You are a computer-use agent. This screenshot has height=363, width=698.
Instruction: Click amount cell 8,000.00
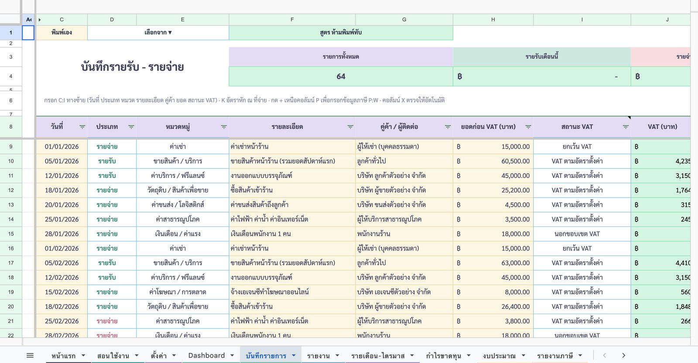(493, 292)
